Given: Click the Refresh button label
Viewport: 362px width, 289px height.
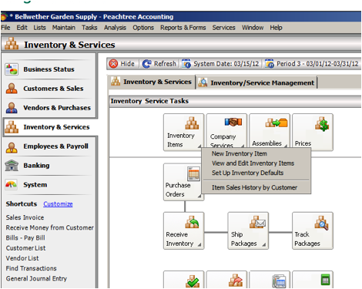Looking at the screenshot, I should [x=165, y=64].
